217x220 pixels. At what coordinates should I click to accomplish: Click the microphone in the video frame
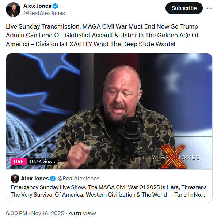point(132,135)
